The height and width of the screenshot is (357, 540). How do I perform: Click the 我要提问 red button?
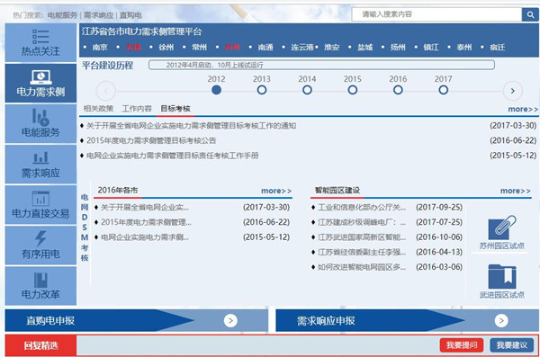[x=462, y=345]
